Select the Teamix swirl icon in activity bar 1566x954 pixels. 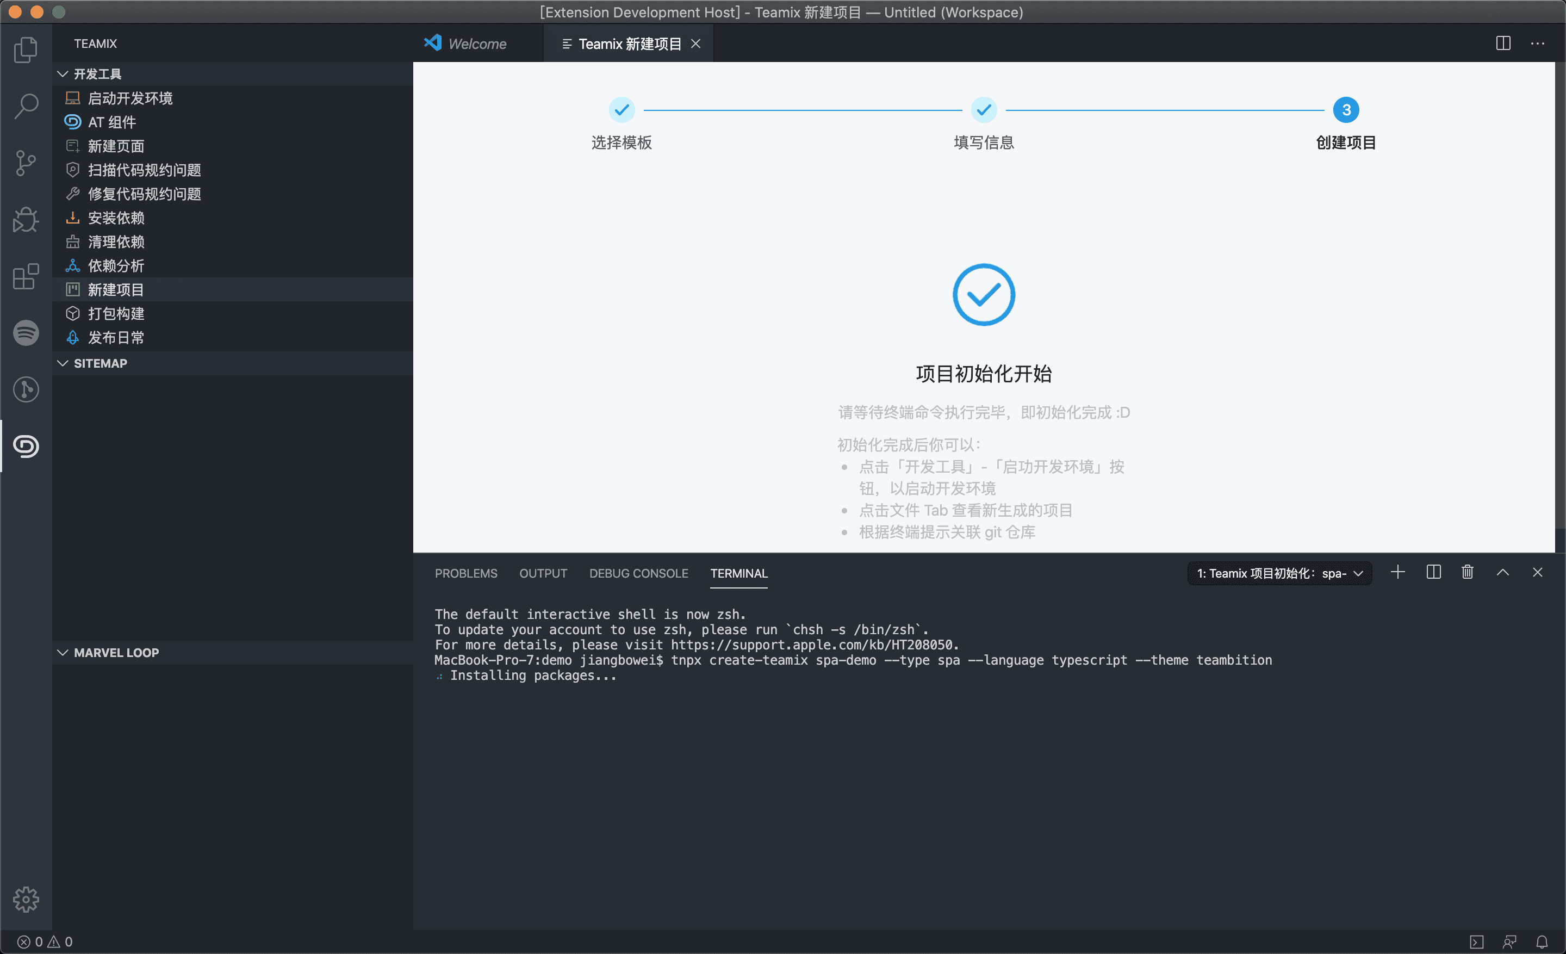click(x=26, y=446)
